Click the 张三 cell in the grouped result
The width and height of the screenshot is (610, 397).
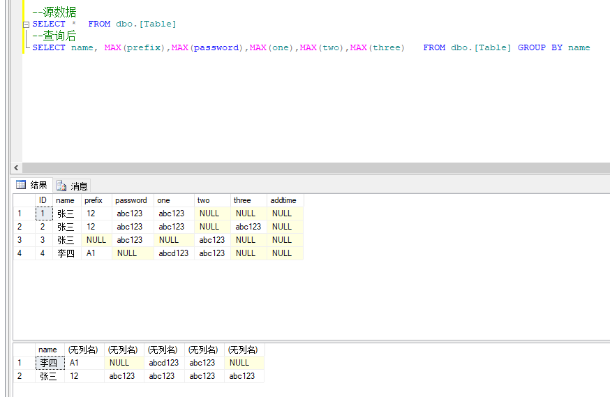tap(50, 376)
